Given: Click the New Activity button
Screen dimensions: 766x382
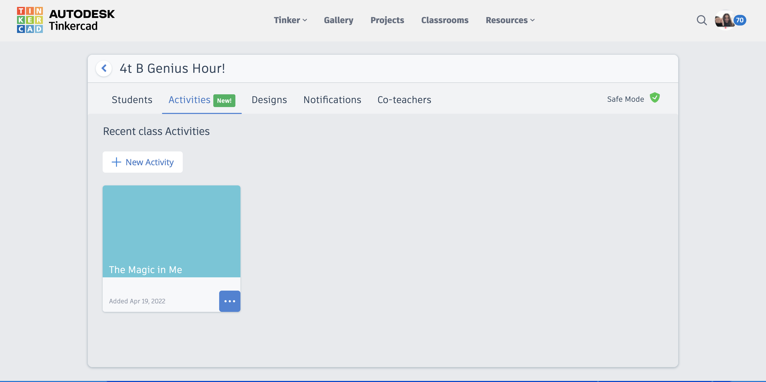Looking at the screenshot, I should [x=142, y=162].
